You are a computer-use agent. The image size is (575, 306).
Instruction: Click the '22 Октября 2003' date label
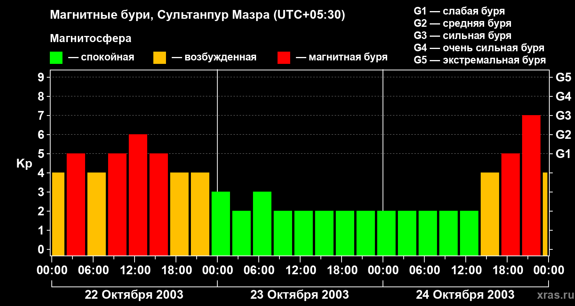(x=134, y=295)
